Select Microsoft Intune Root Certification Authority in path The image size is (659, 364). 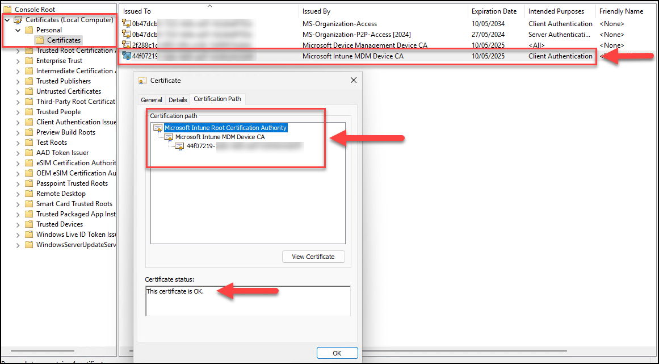[226, 128]
